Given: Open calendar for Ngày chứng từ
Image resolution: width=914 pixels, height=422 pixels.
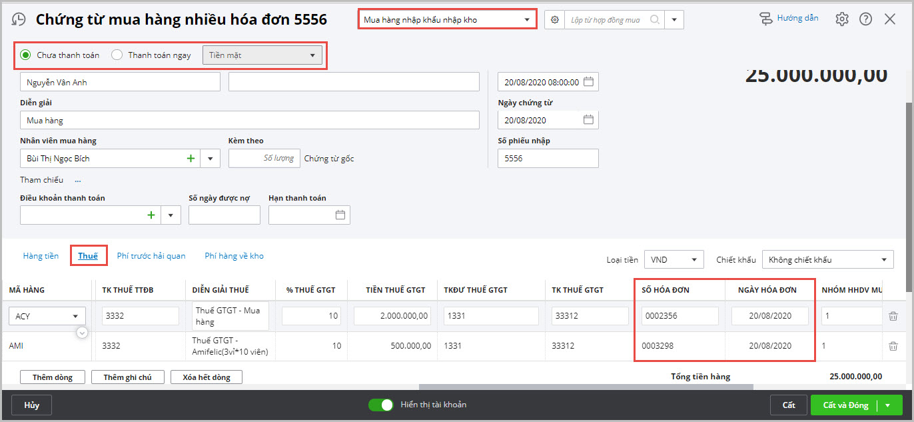Looking at the screenshot, I should coord(588,120).
